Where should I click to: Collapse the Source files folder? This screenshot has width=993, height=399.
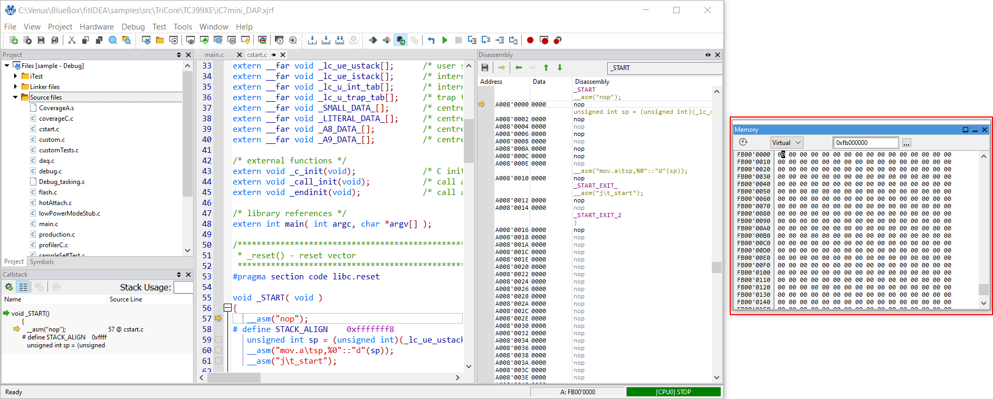click(x=15, y=98)
